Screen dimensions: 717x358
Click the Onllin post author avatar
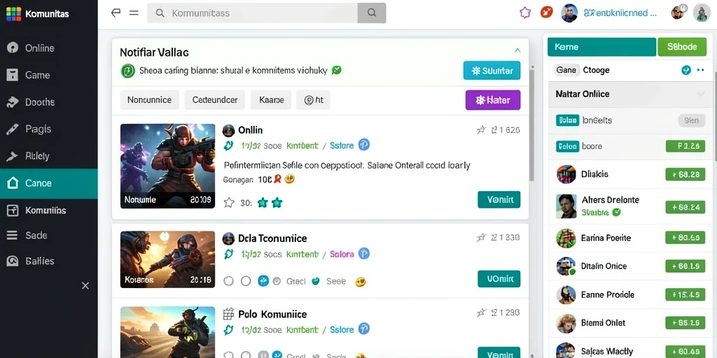tap(229, 131)
